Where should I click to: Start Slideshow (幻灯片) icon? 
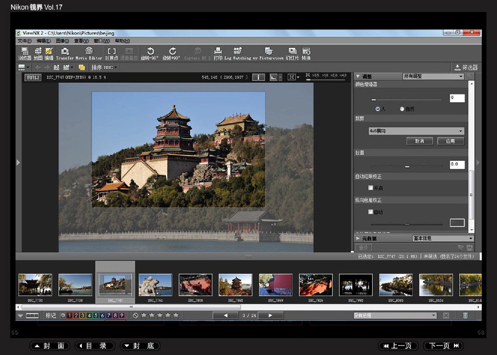pos(292,54)
